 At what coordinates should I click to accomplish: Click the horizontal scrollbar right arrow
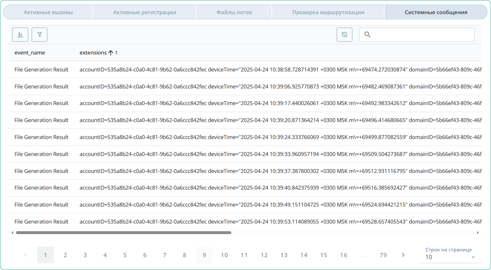point(478,232)
